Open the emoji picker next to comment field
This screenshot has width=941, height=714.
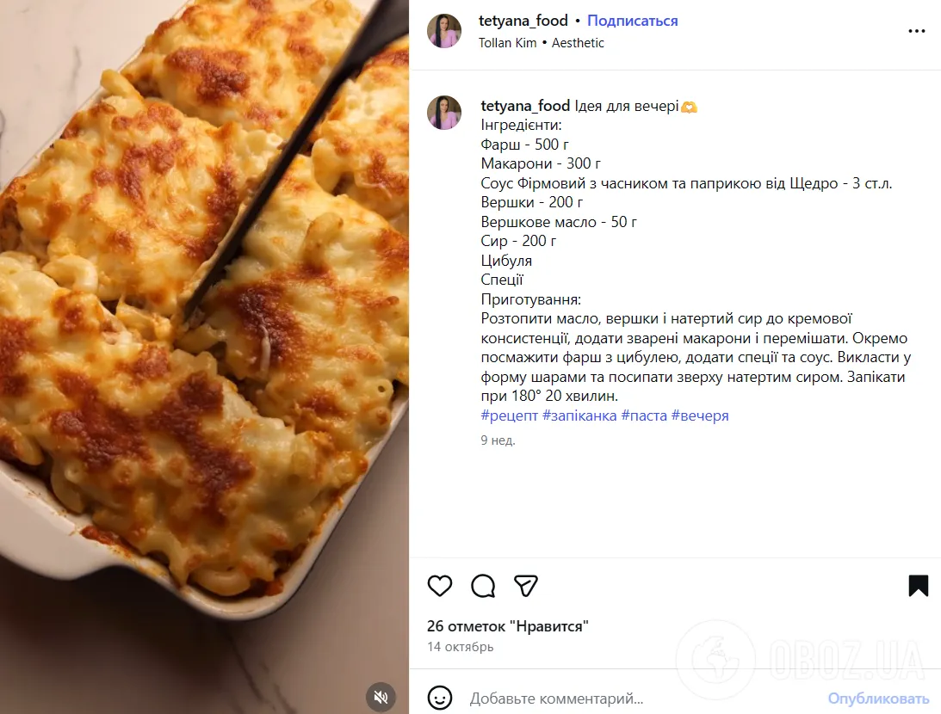pos(440,699)
